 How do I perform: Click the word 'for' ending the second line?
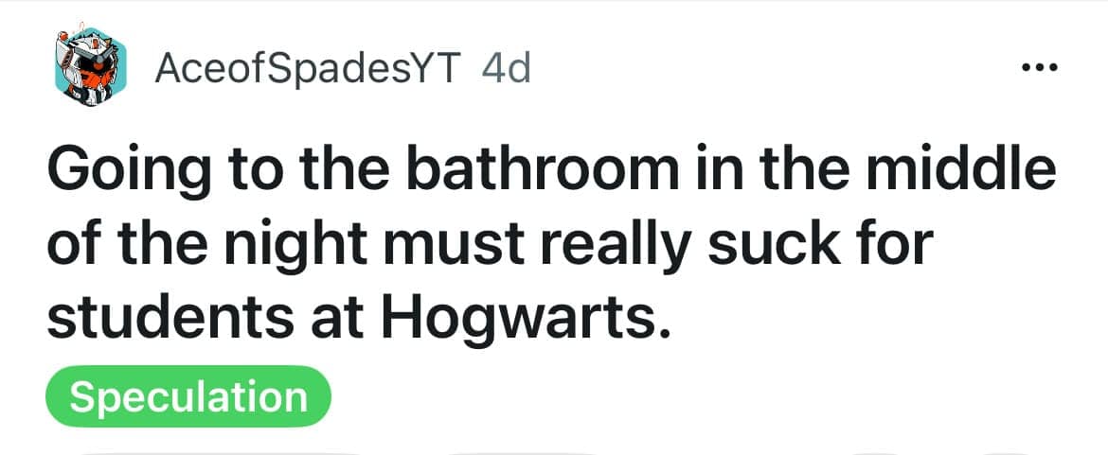click(x=897, y=243)
